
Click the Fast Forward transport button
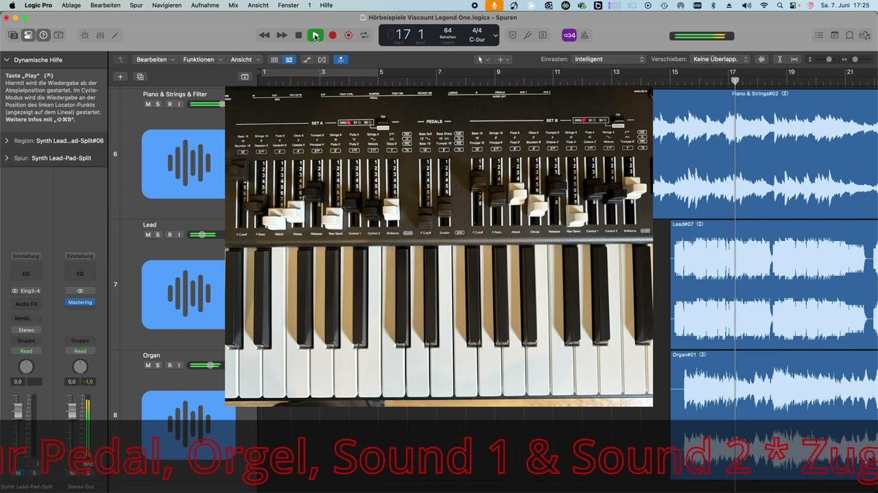[281, 35]
